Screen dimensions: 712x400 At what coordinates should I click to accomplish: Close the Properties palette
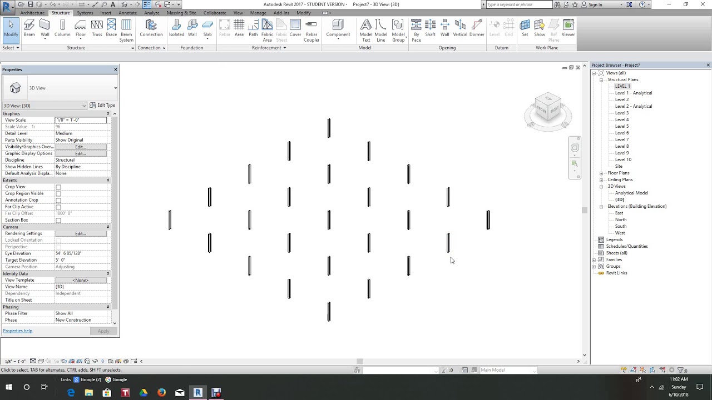coord(116,69)
